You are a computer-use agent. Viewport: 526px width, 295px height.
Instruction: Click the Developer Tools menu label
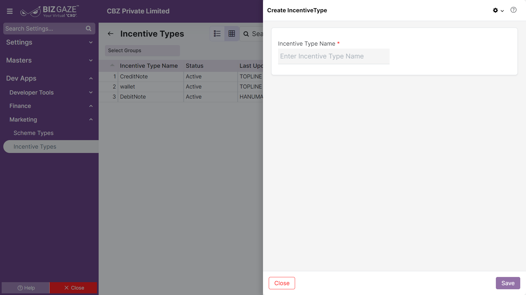(32, 93)
